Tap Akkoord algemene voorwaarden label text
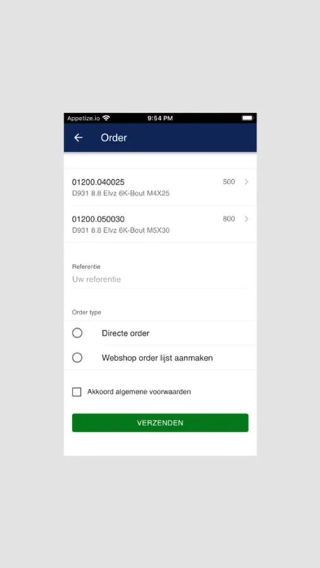The width and height of the screenshot is (320, 568). coord(139,391)
